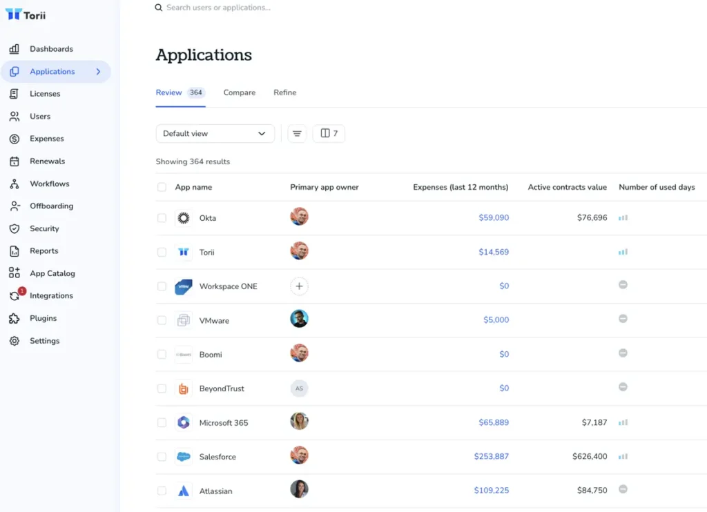The width and height of the screenshot is (707, 512).
Task: Click the VMware app logo
Action: click(x=184, y=320)
